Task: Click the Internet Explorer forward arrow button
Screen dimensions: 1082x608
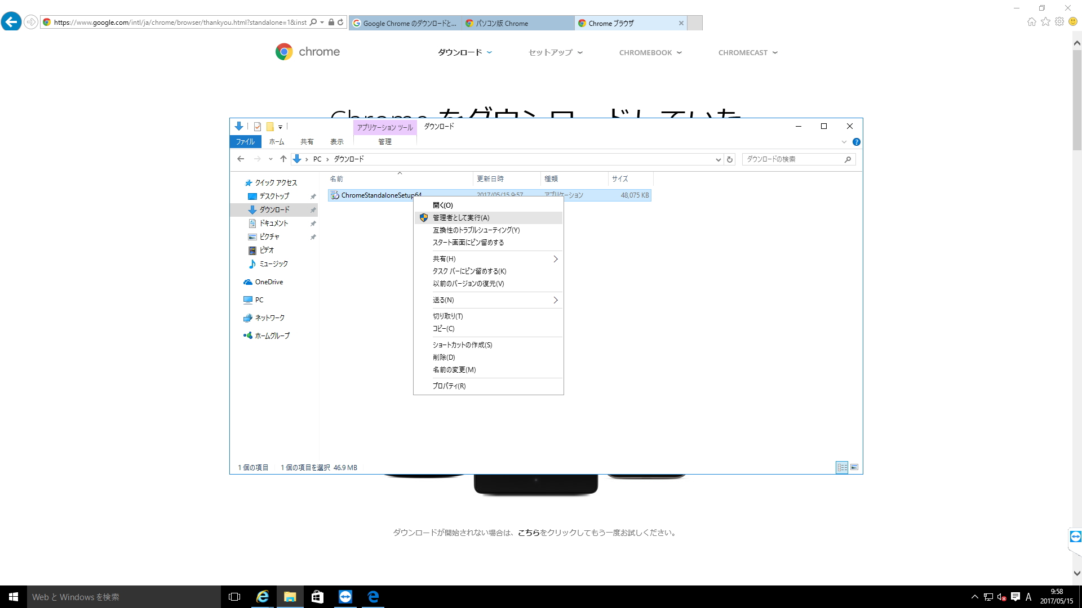Action: point(31,23)
